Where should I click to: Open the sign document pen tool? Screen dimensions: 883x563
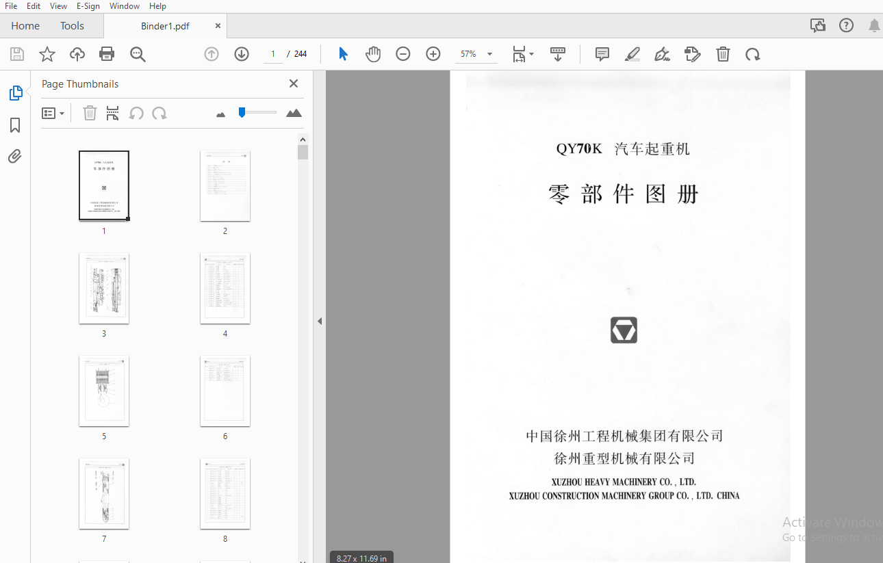click(x=662, y=54)
